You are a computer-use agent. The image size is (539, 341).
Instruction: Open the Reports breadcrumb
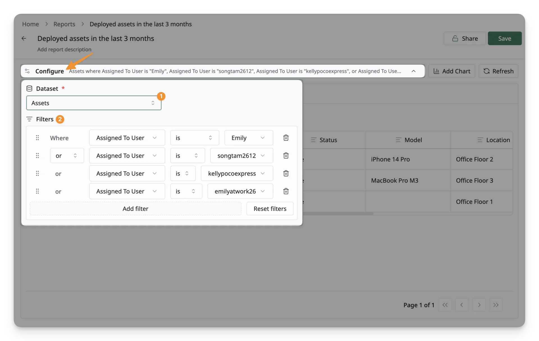coord(64,24)
